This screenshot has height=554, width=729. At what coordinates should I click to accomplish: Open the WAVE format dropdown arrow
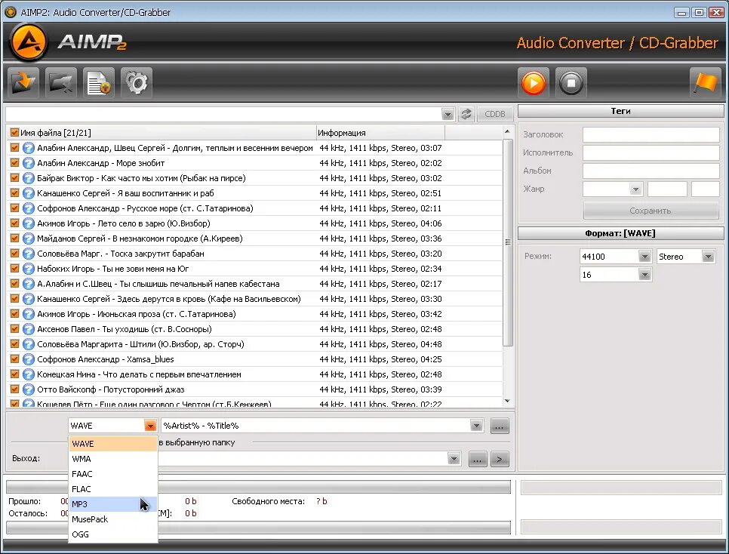(x=149, y=426)
